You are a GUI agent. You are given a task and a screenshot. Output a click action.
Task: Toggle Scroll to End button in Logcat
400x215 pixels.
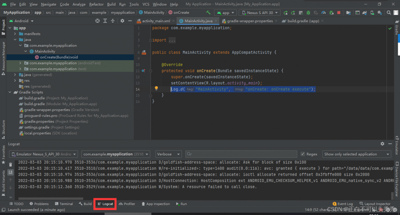(x=11, y=172)
